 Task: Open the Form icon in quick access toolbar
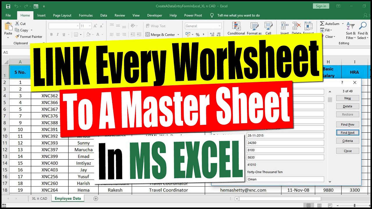tap(36, 6)
